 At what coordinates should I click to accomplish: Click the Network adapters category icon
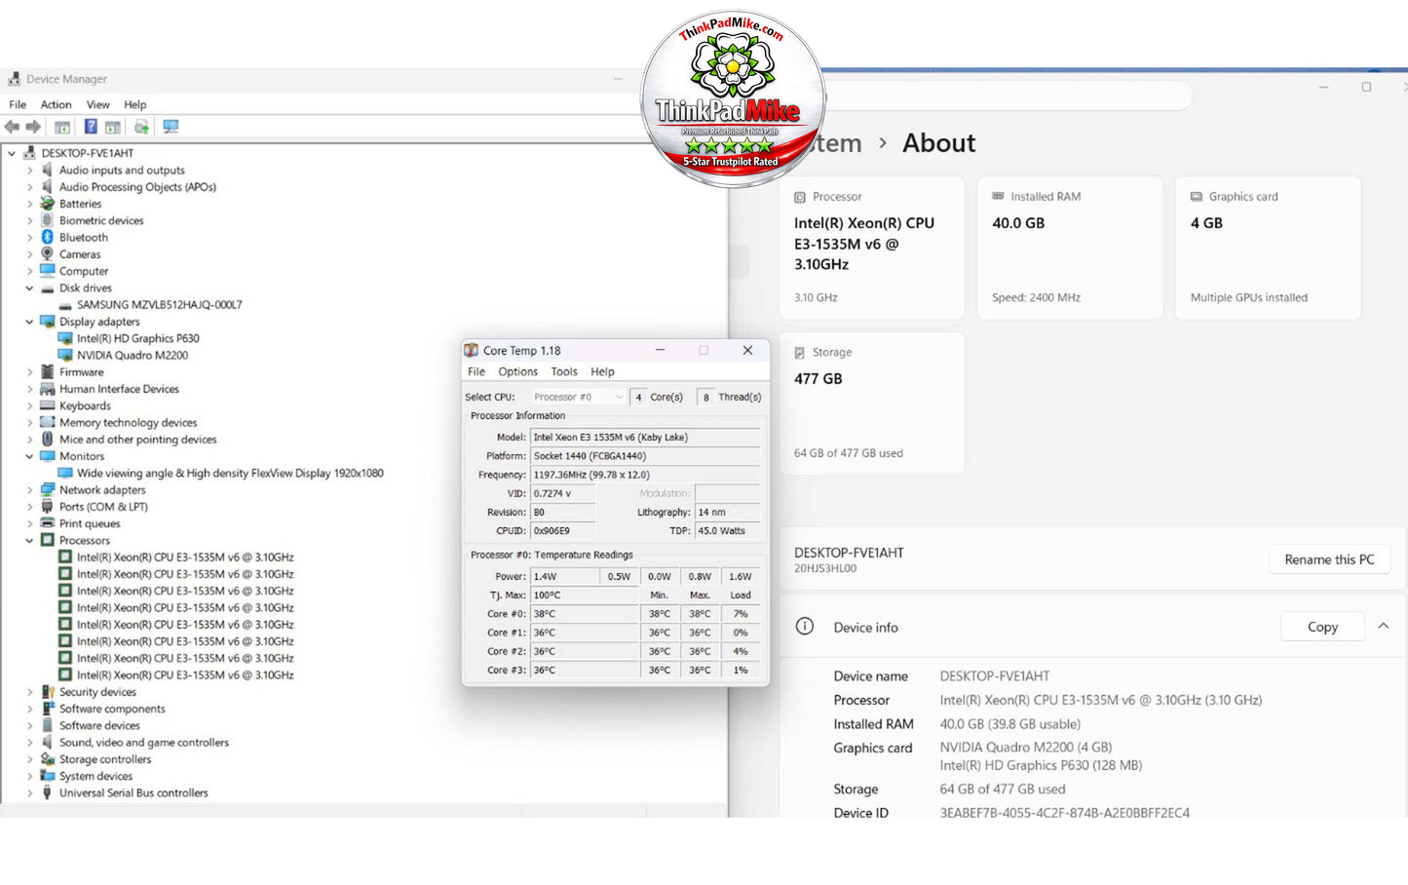point(47,490)
